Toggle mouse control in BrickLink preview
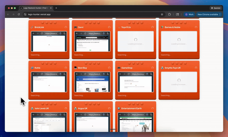 60,33
